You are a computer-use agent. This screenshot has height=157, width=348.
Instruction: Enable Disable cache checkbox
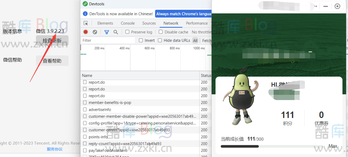pyautogui.click(x=161, y=32)
